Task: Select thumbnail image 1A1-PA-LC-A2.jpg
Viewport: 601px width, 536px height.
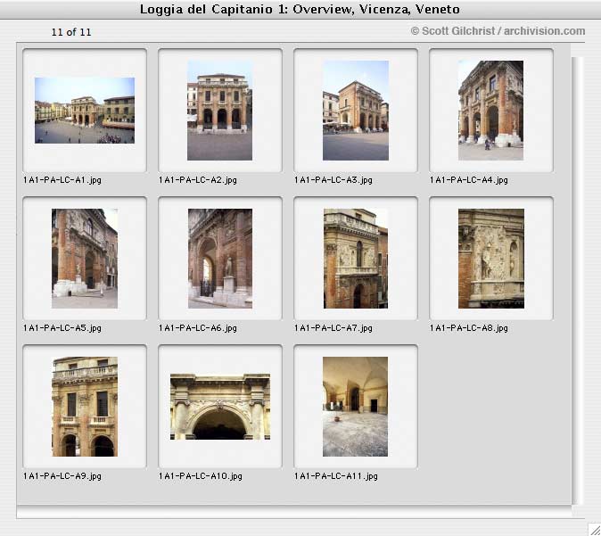Action: pos(219,111)
